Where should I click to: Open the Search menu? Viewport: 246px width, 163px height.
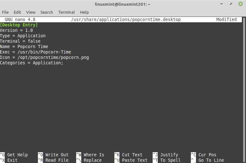47,12
